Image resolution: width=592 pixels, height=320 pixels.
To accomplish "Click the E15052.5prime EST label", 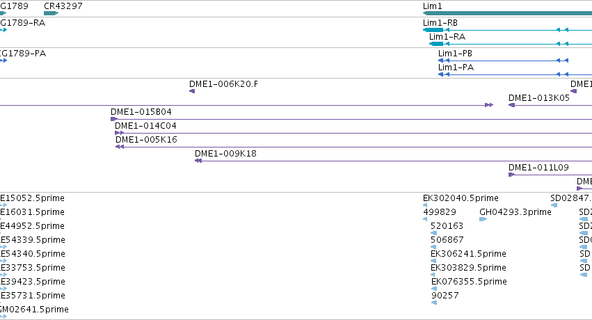I will pos(32,198).
